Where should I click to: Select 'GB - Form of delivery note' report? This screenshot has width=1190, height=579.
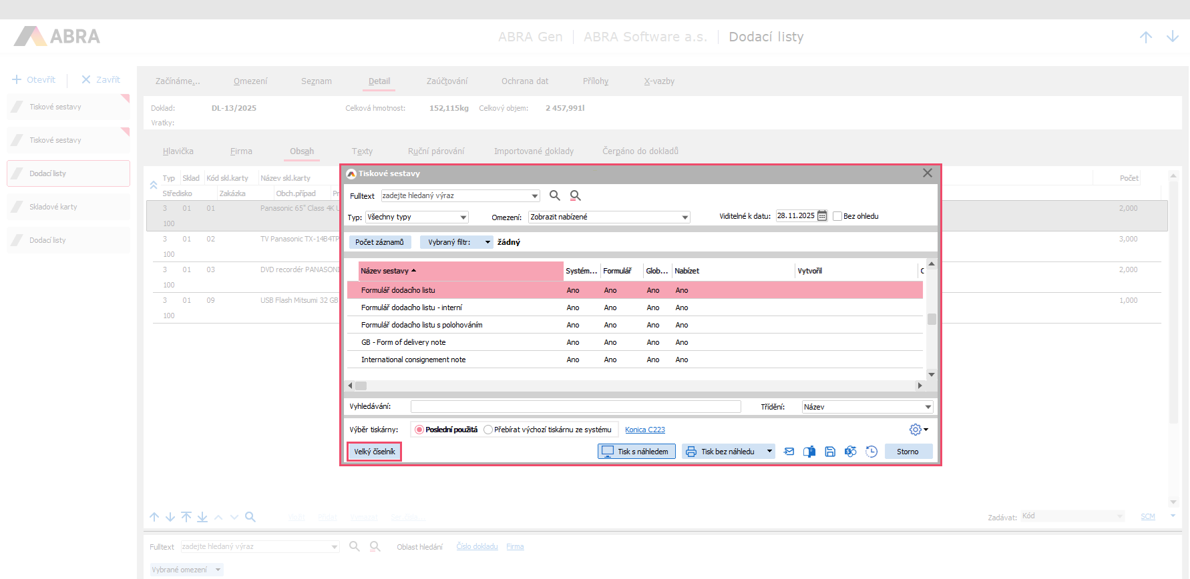click(x=635, y=342)
